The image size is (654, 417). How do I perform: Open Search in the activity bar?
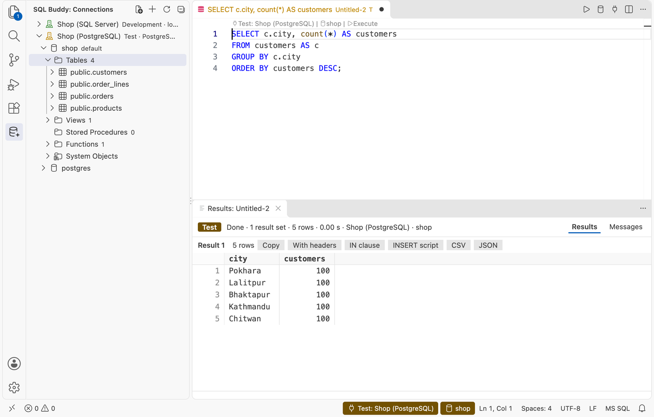point(14,36)
